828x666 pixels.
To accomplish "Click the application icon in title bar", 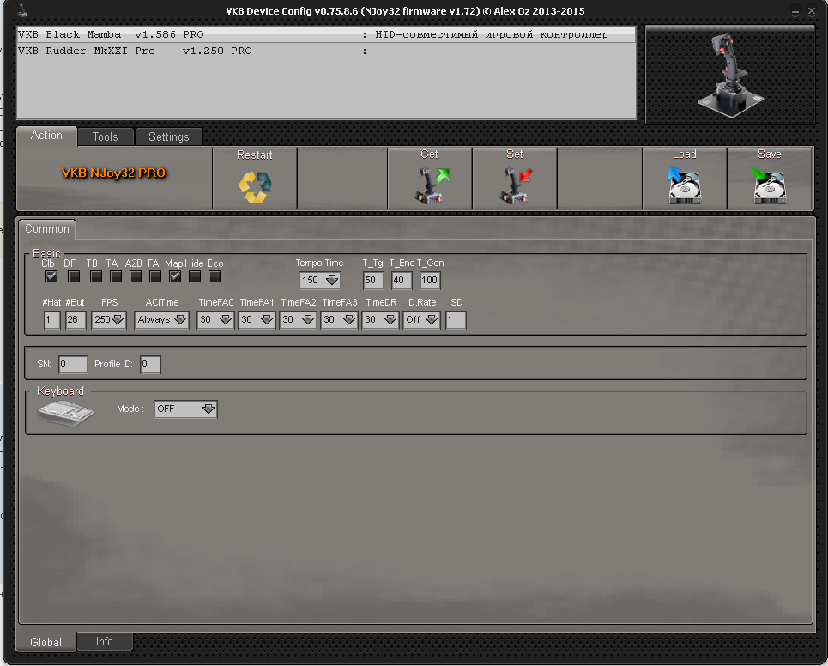I will (x=22, y=10).
